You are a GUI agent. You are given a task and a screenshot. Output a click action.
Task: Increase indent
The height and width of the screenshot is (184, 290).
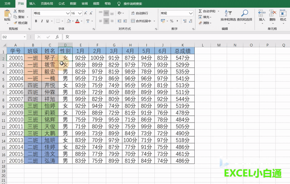(125, 21)
